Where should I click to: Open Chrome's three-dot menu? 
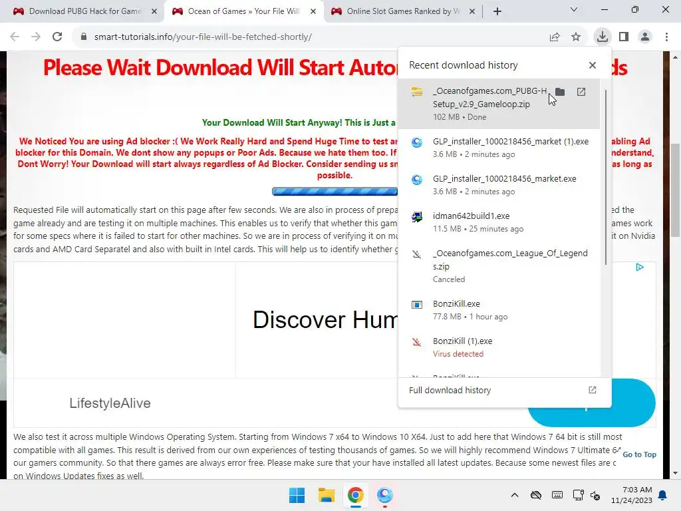tap(666, 37)
